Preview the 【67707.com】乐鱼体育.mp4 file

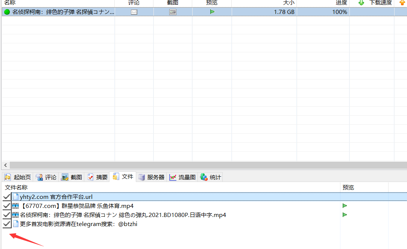pos(345,206)
